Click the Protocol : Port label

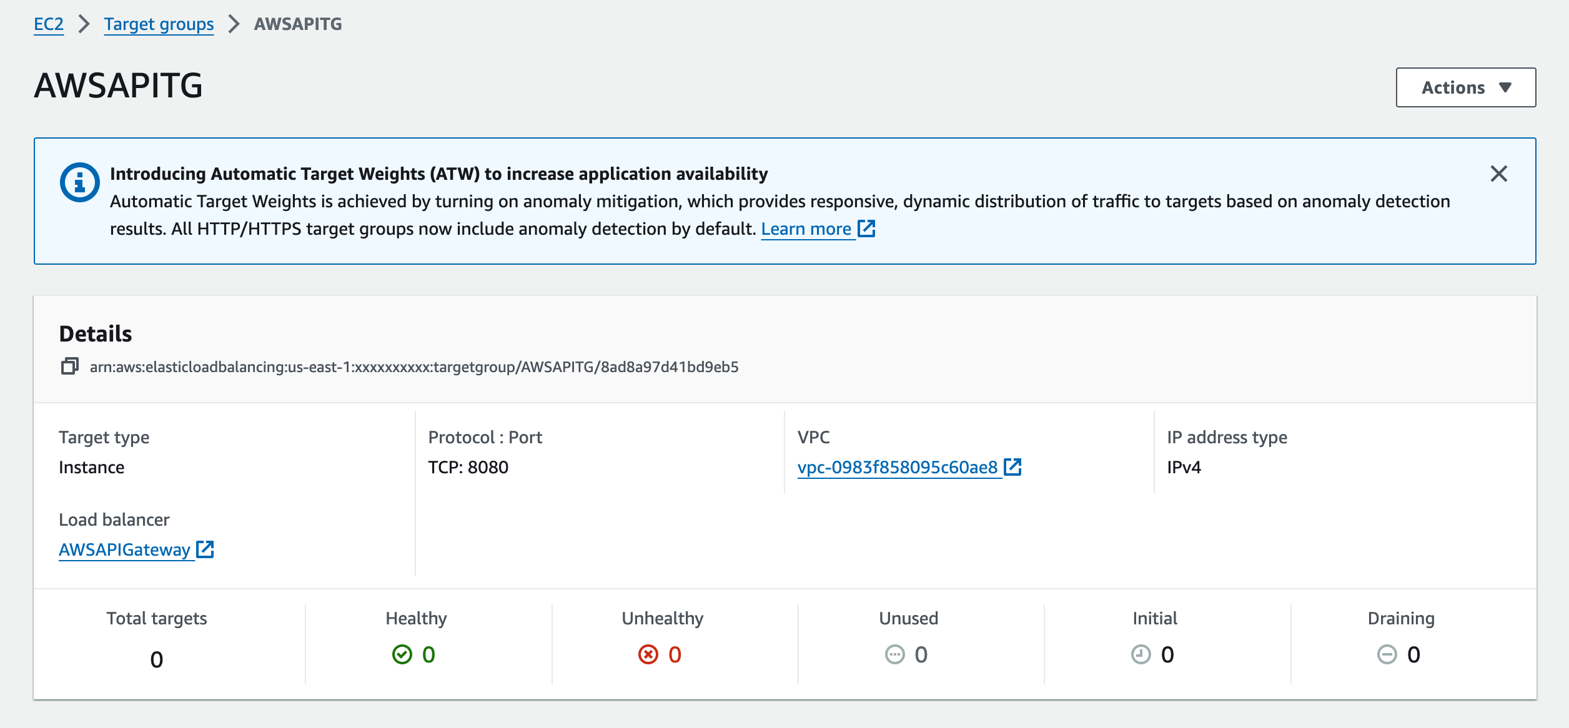pyautogui.click(x=485, y=437)
